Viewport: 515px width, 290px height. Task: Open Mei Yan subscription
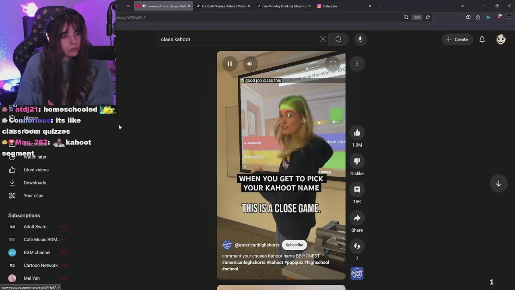coord(39,278)
